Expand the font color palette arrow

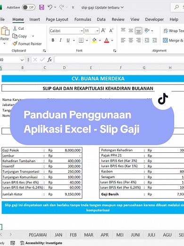(112, 40)
